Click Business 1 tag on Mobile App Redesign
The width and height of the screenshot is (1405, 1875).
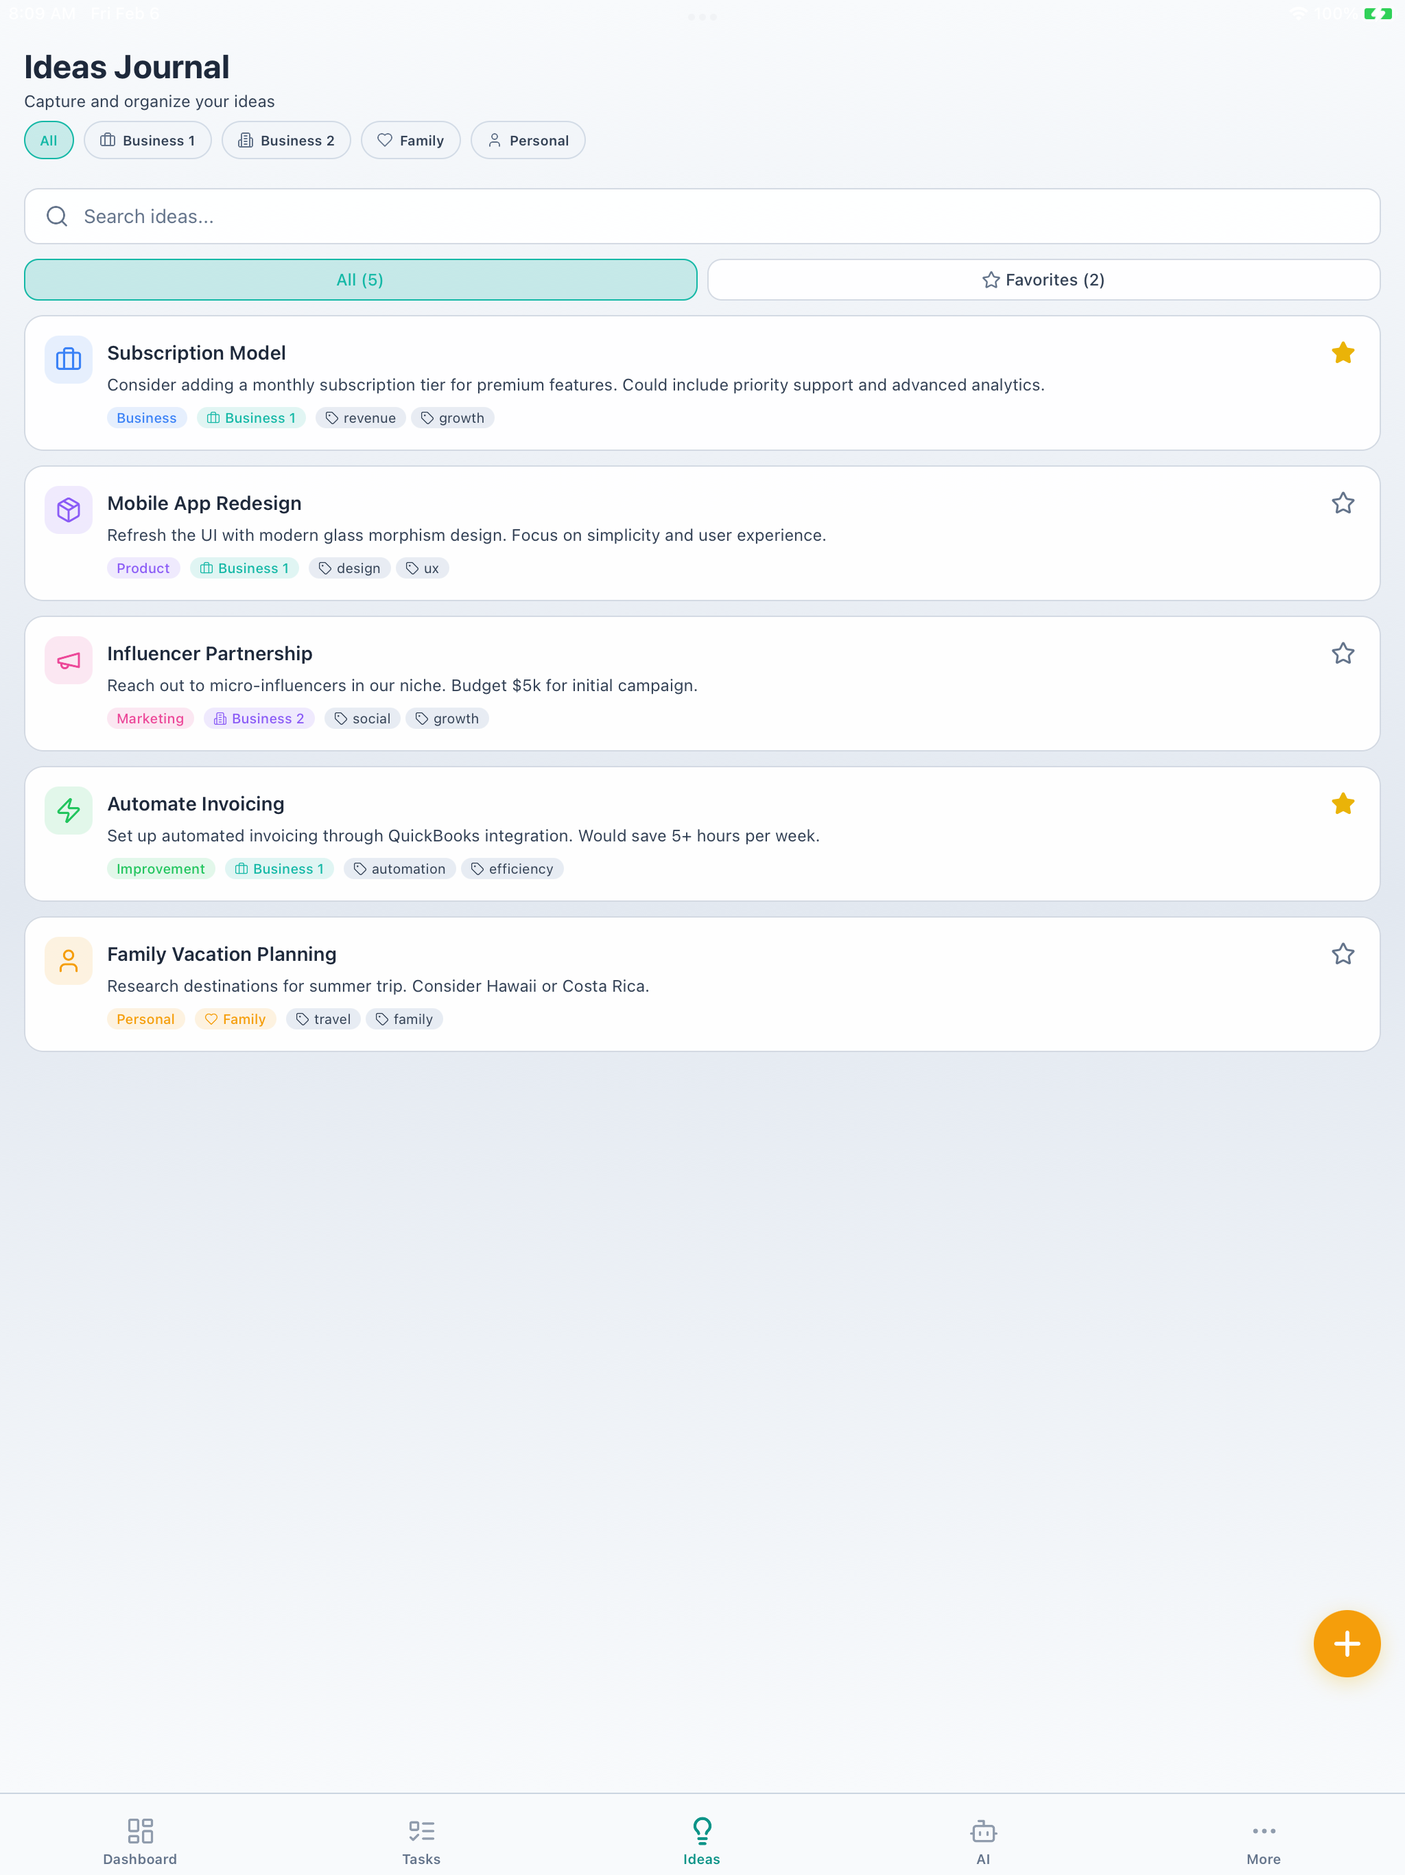tap(244, 568)
